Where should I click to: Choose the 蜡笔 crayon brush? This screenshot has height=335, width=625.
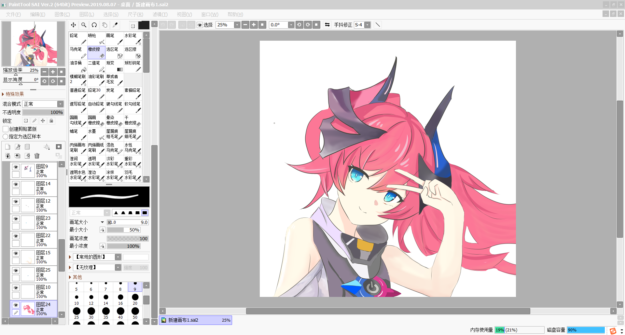78,134
